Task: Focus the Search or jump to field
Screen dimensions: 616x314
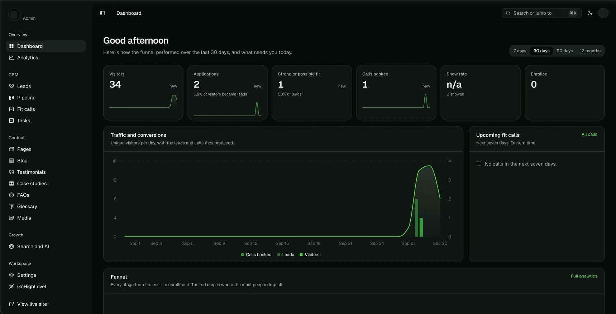Action: [x=541, y=13]
